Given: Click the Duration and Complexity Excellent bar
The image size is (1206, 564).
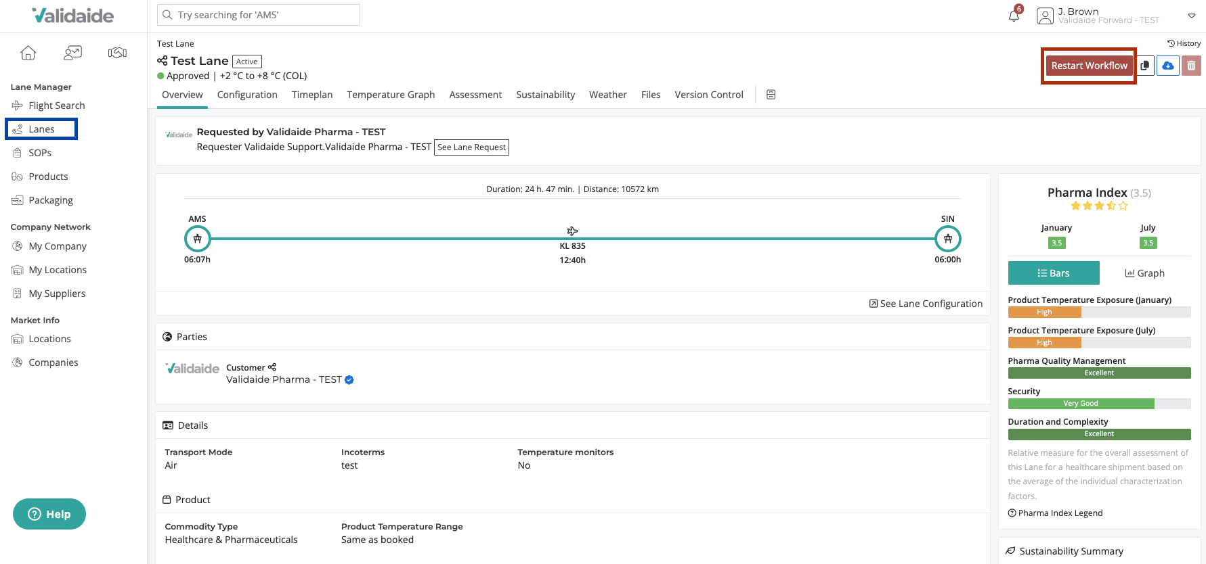Looking at the screenshot, I should [1099, 434].
